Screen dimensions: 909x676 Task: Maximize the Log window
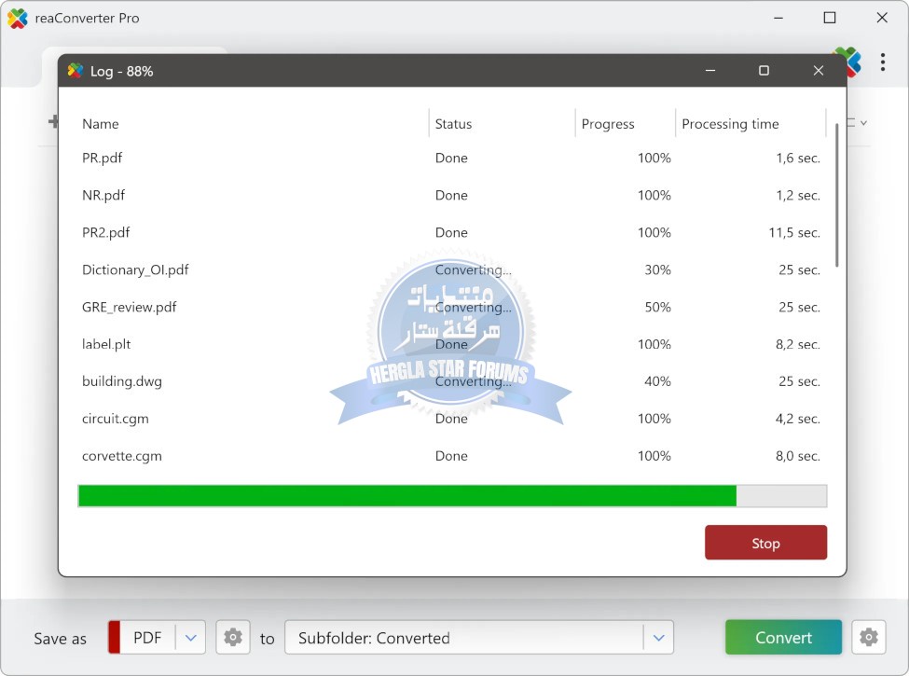(x=764, y=71)
